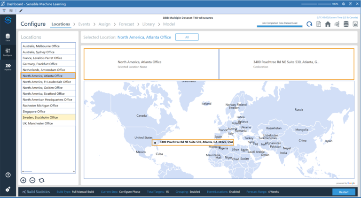
Task: Click the Job Completed progress bar
Action: coord(280,26)
